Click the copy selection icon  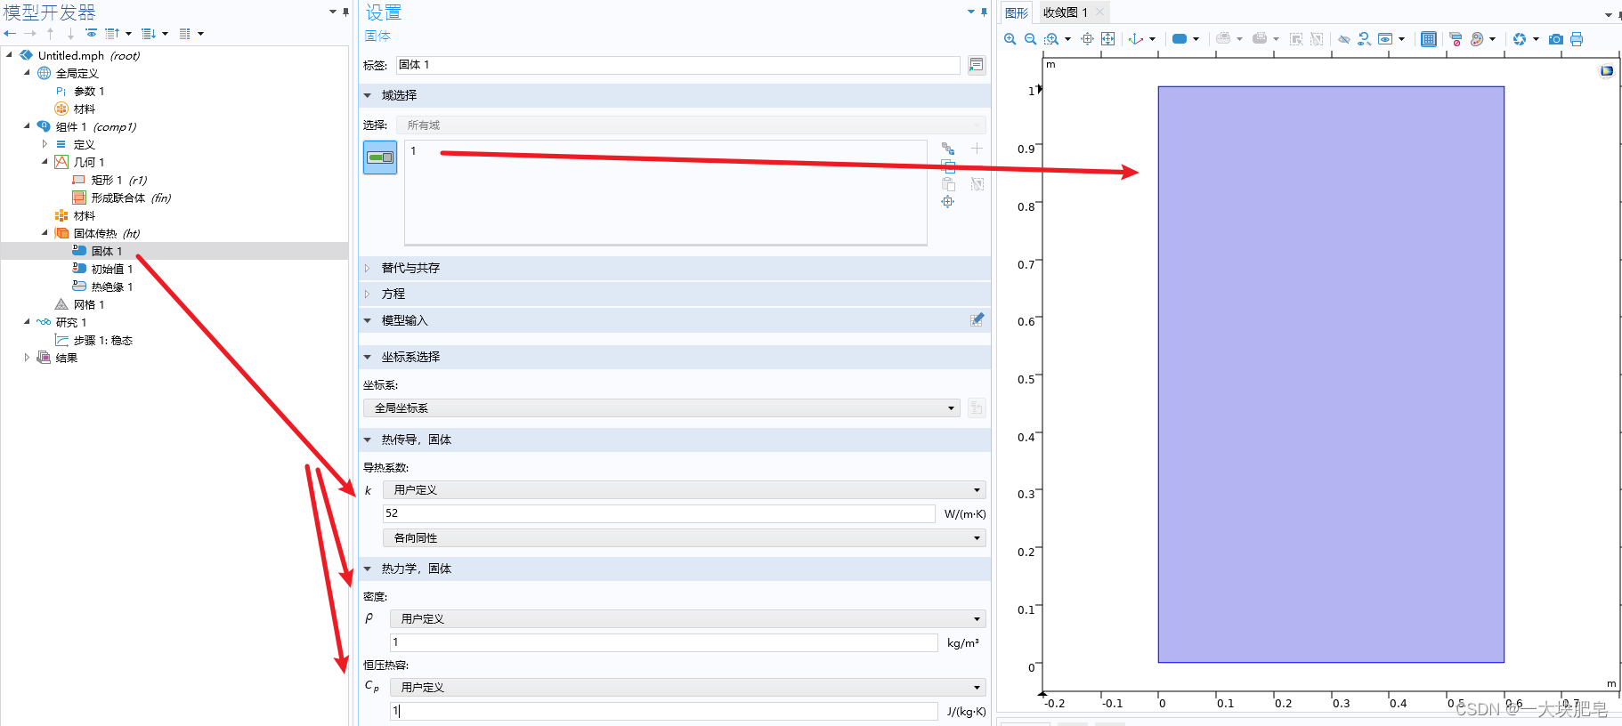pos(948,166)
